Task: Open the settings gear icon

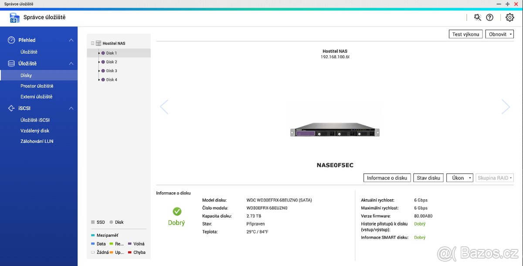Action: point(509,17)
